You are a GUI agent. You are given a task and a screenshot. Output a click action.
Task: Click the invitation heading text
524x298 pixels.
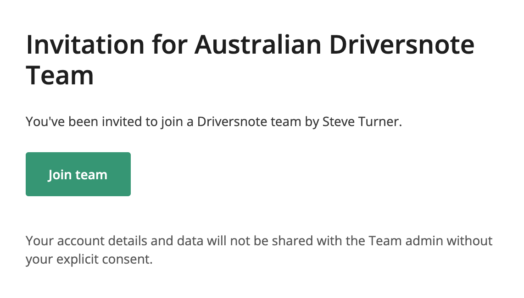coord(250,60)
